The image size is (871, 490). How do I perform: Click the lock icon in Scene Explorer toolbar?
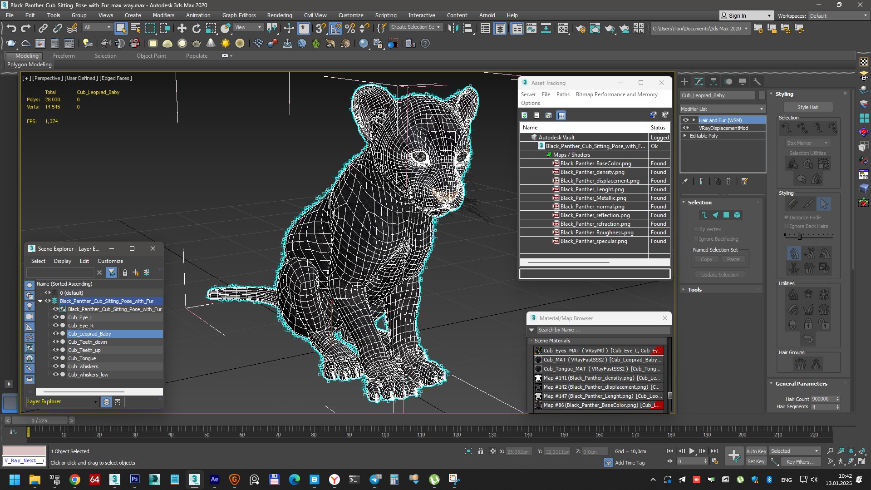pyautogui.click(x=125, y=272)
